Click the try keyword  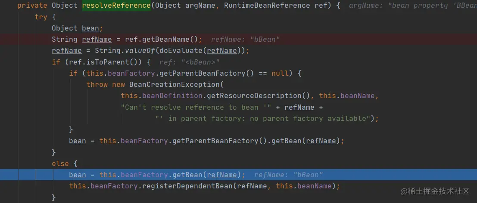pos(41,17)
